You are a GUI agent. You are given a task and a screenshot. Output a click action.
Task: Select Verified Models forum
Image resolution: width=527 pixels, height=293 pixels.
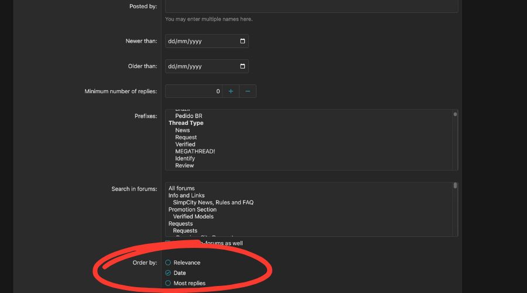click(x=193, y=216)
